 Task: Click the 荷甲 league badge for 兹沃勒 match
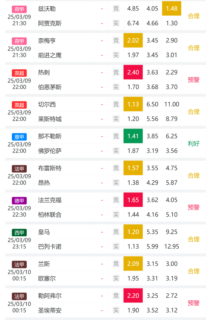19,9
